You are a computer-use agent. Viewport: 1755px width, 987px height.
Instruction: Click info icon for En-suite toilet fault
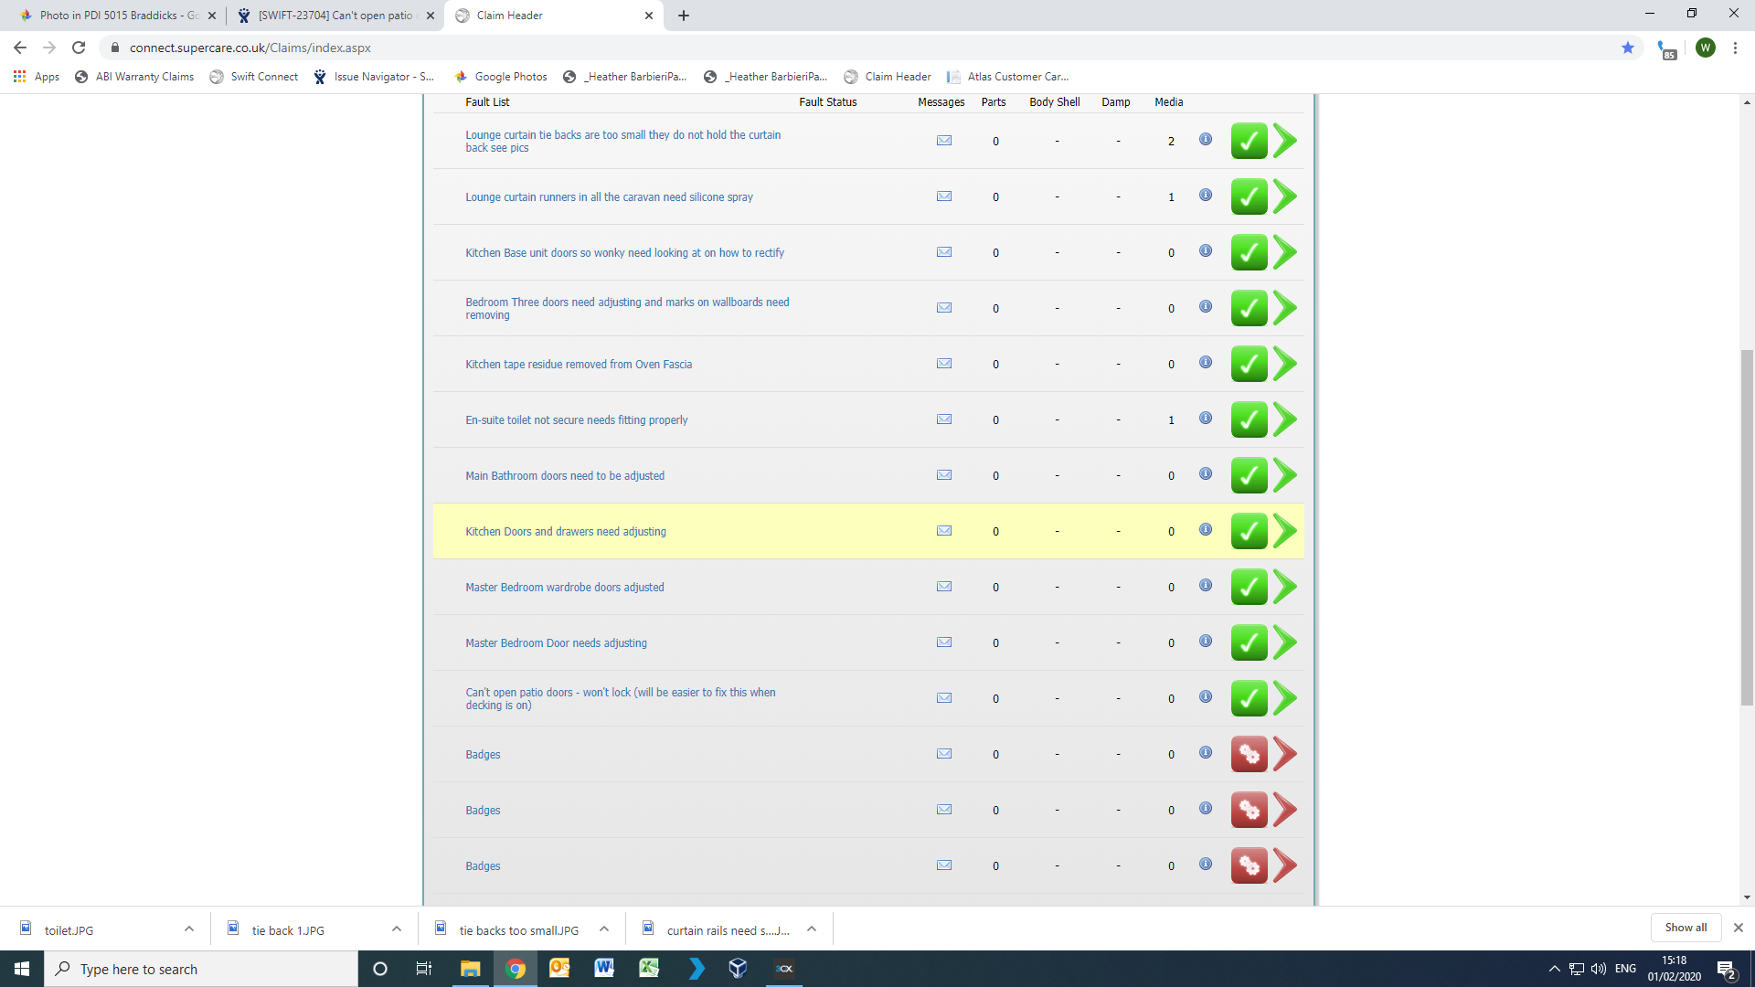(x=1206, y=419)
